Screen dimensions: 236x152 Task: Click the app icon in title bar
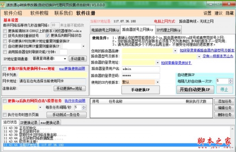coord(2,5)
